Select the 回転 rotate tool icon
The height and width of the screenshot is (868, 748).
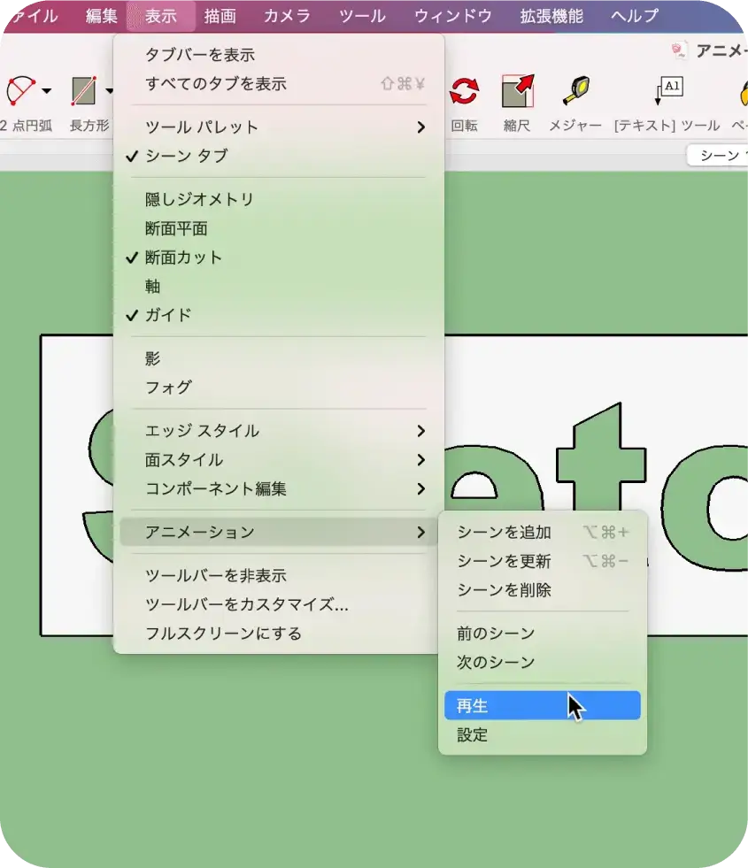(464, 90)
